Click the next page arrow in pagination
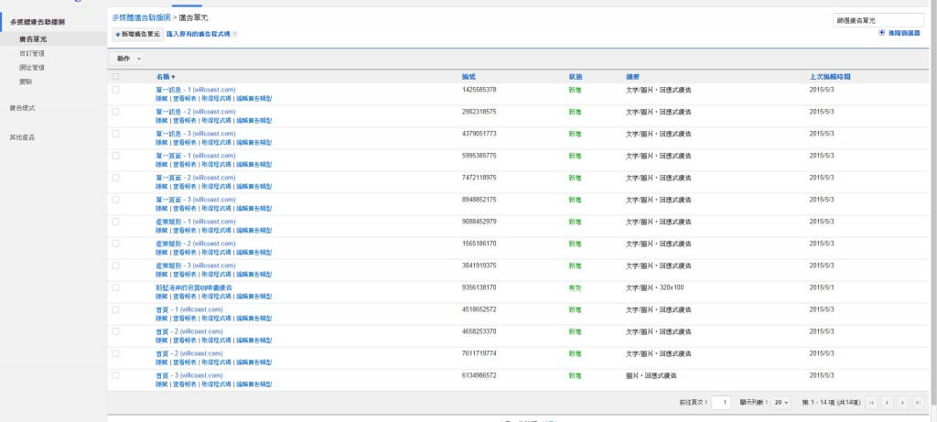Viewport: 937px width, 422px height. point(902,402)
